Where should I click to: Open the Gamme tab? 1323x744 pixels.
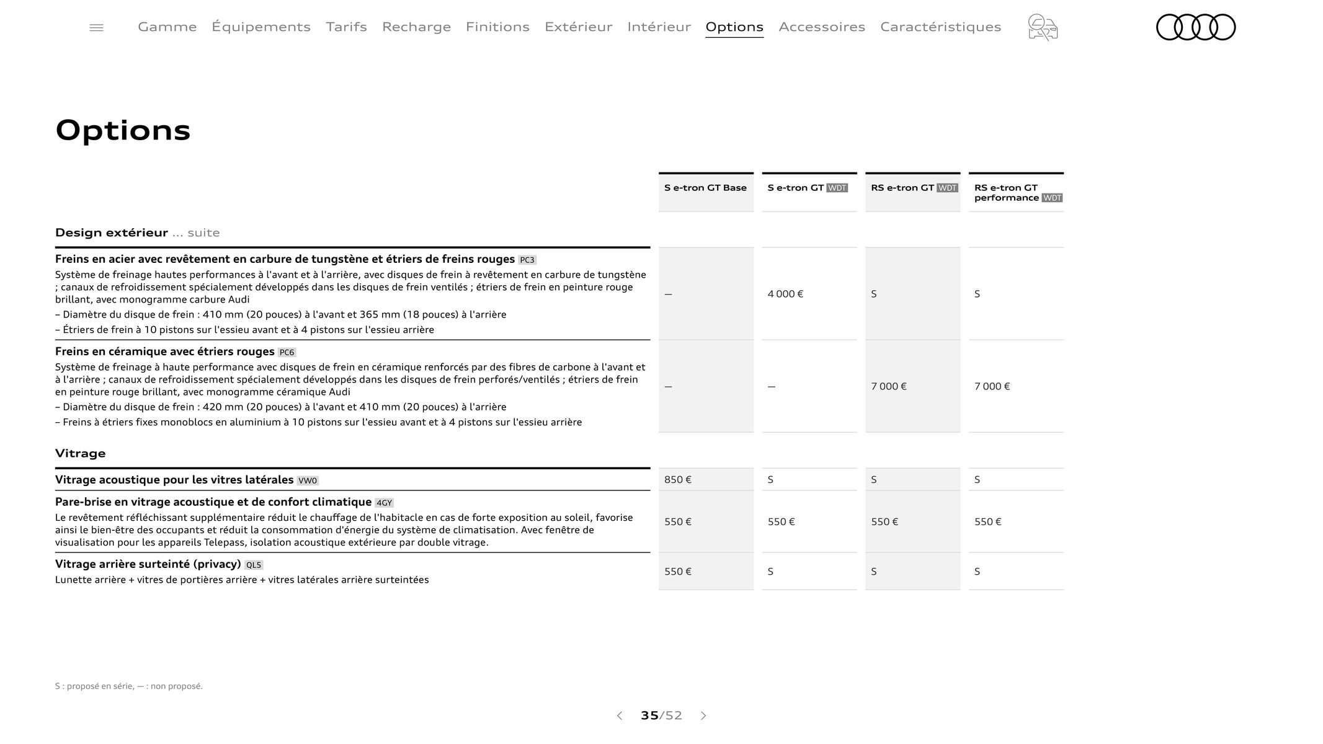coord(167,27)
